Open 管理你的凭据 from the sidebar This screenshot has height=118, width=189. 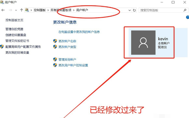pos(14,29)
